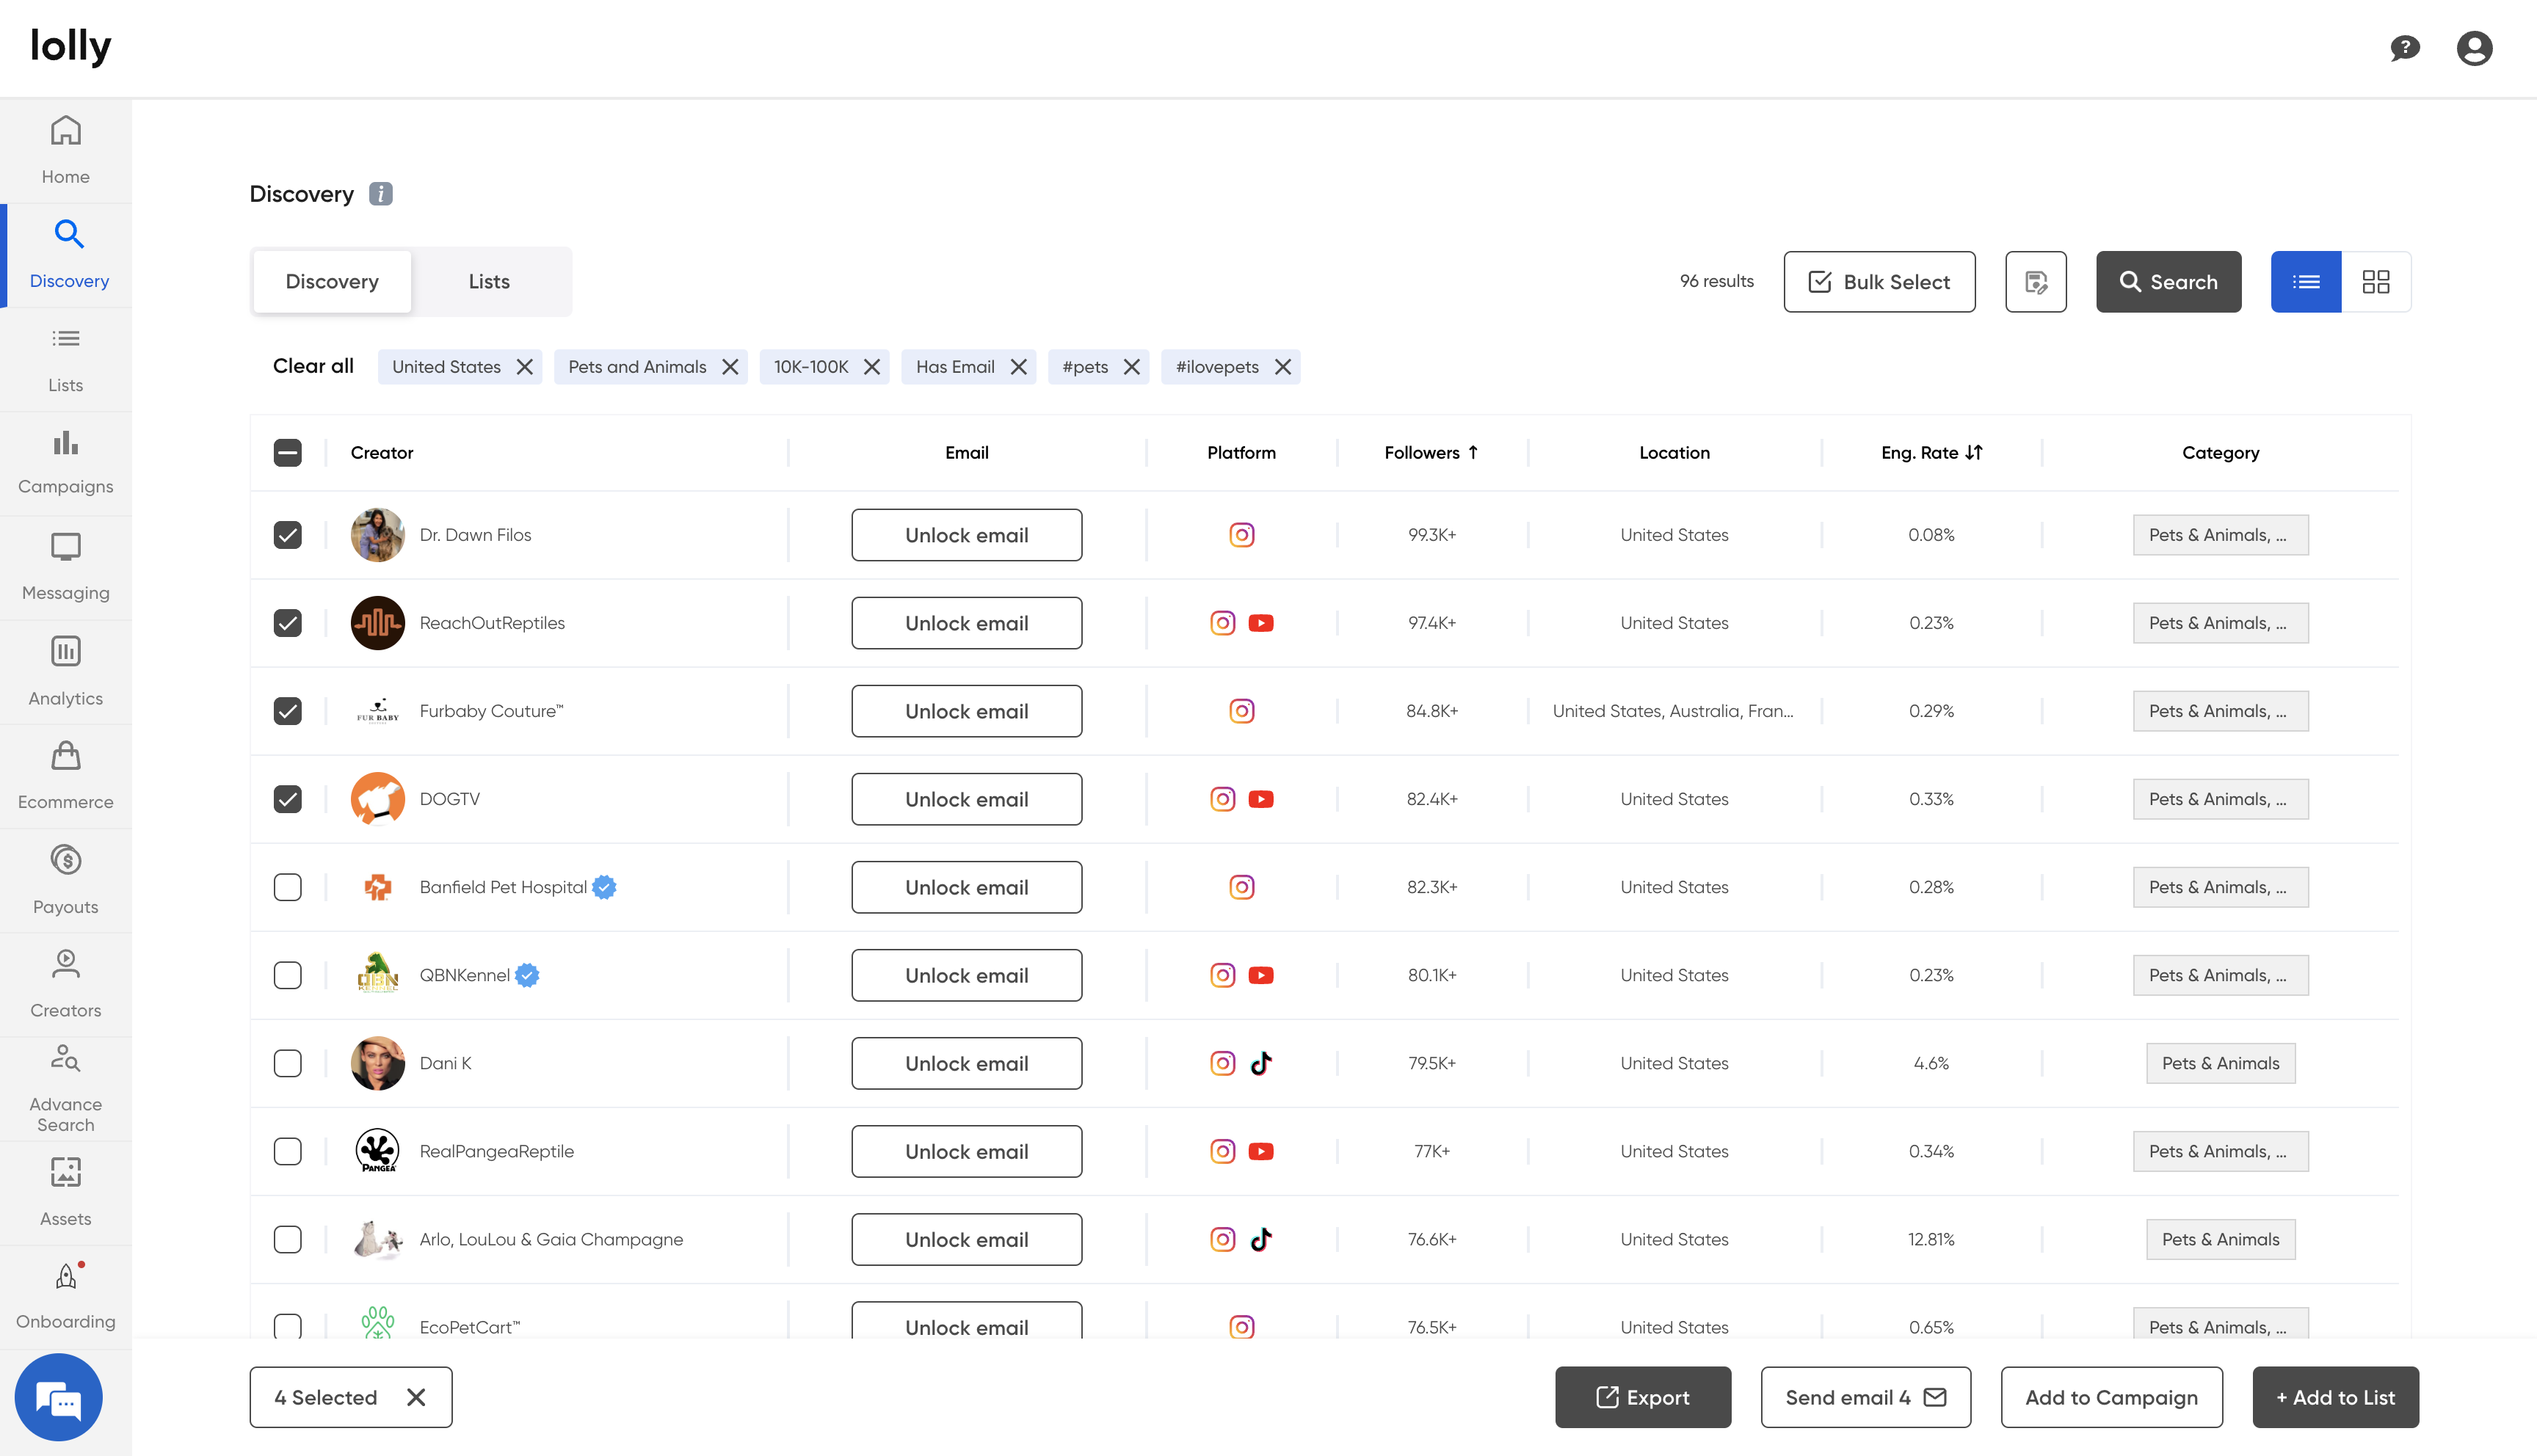Check Dani K row
2537x1456 pixels.
point(288,1063)
